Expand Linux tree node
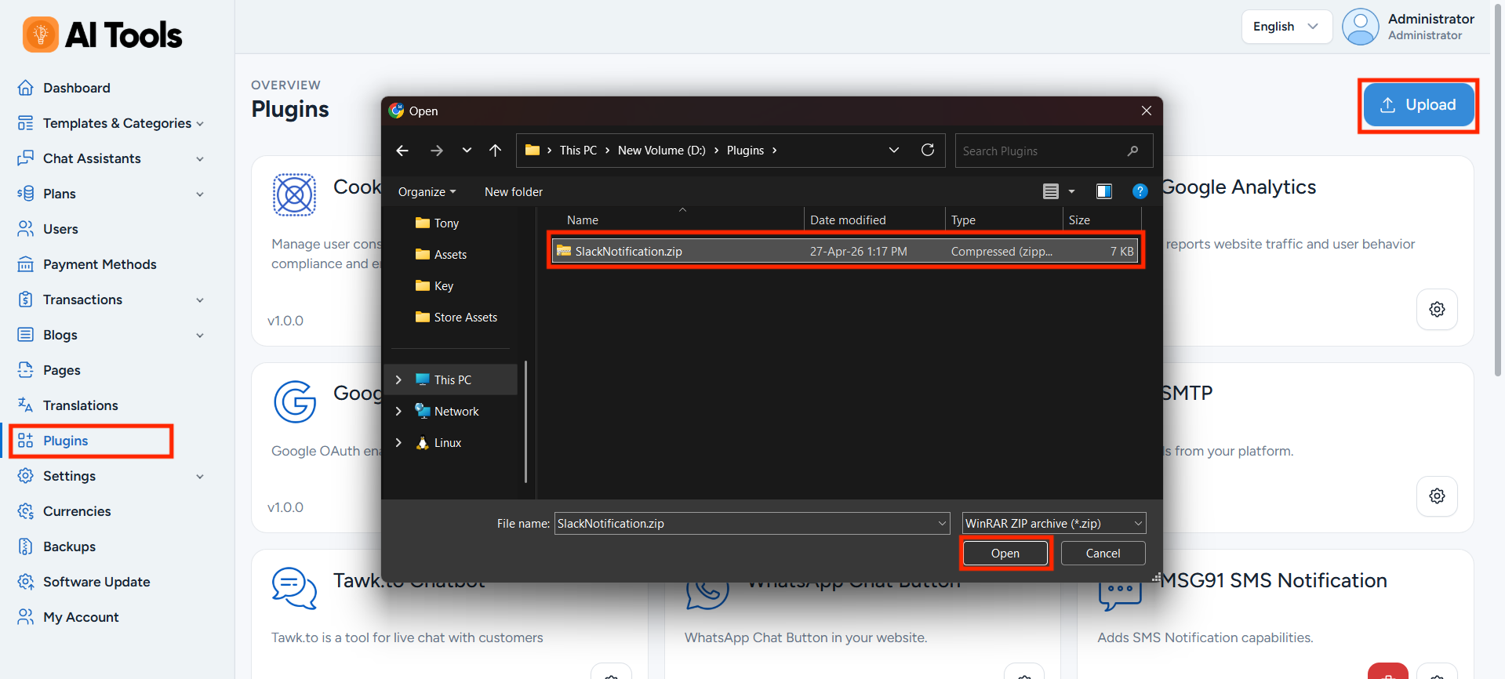Screen dimensions: 1505x679 (398, 443)
